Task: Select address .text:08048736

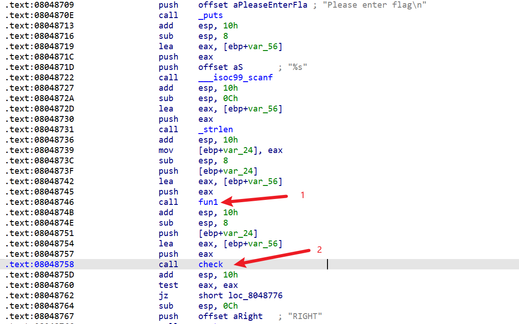Action: (x=39, y=140)
